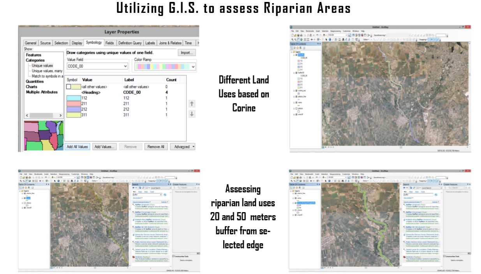Clear search text X in ArcMap with rema selected

coord(160,194)
